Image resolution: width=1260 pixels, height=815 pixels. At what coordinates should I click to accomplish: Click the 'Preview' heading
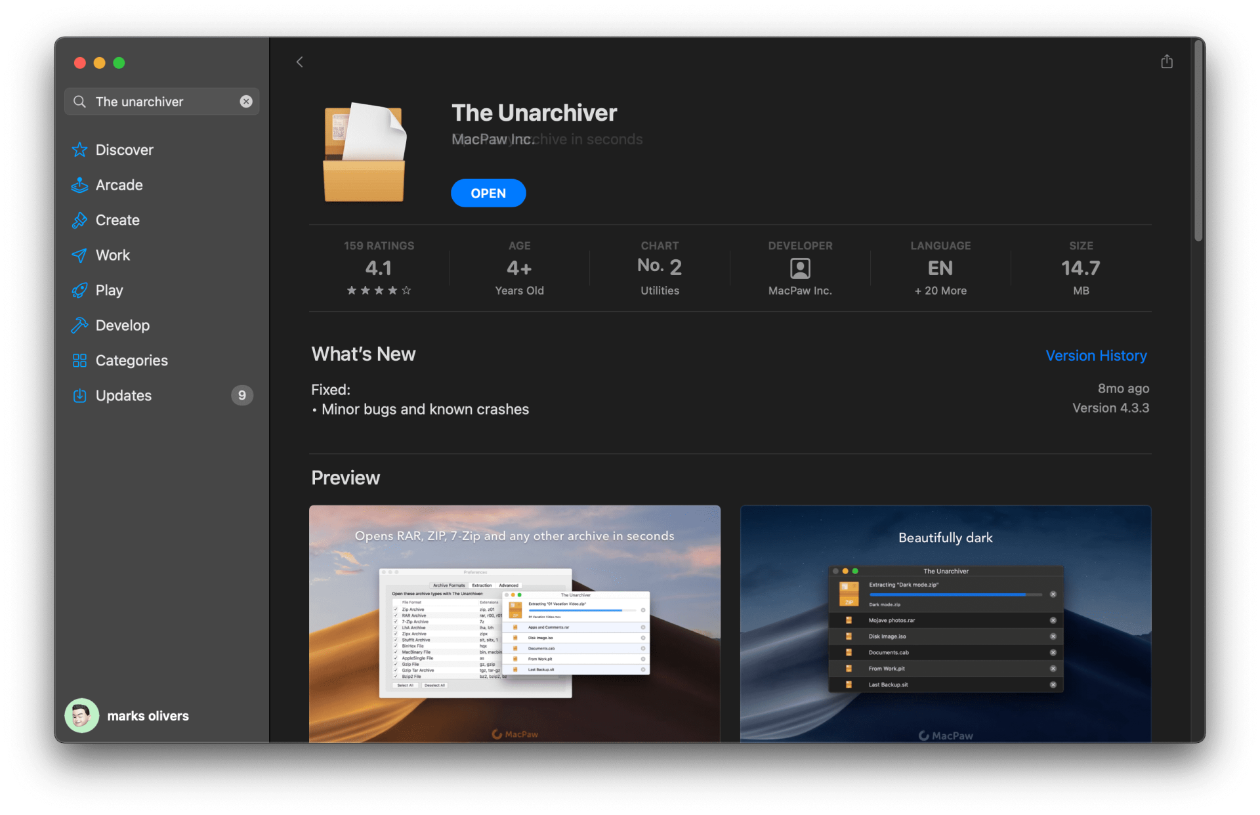[345, 478]
